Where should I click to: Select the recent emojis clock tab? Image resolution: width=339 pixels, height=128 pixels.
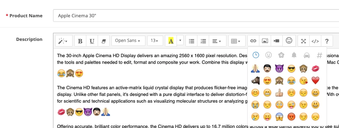pyautogui.click(x=255, y=55)
